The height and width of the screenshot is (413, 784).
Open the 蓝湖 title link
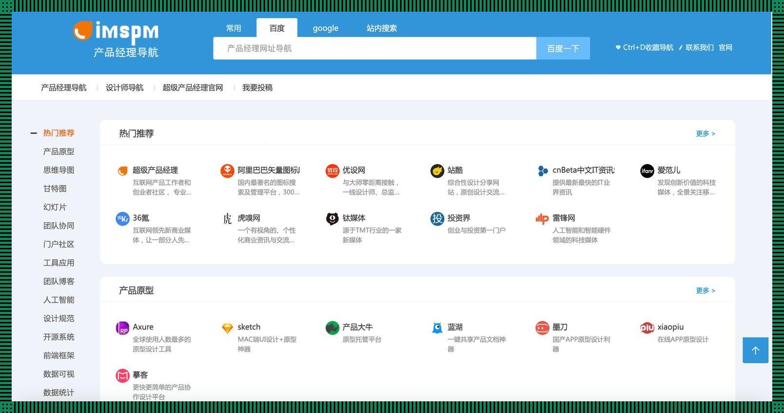[455, 327]
